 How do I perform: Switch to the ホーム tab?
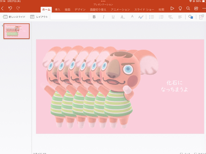click(46, 10)
